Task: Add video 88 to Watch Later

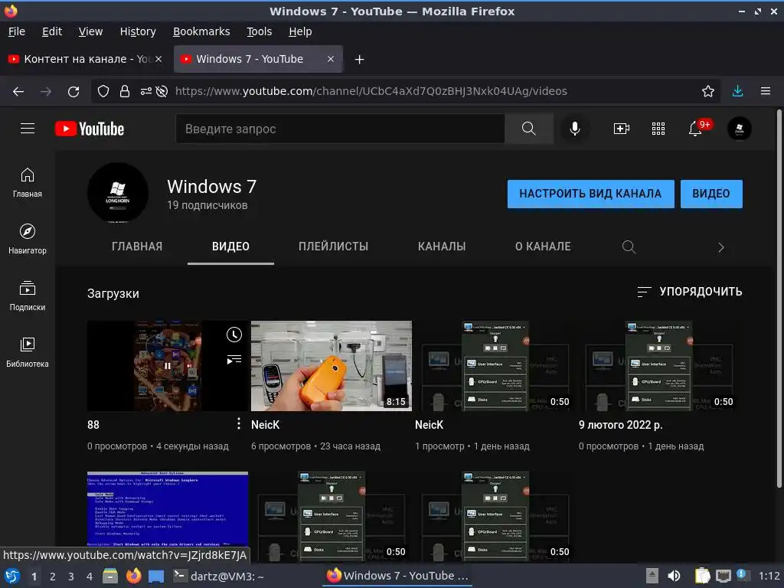Action: point(234,335)
